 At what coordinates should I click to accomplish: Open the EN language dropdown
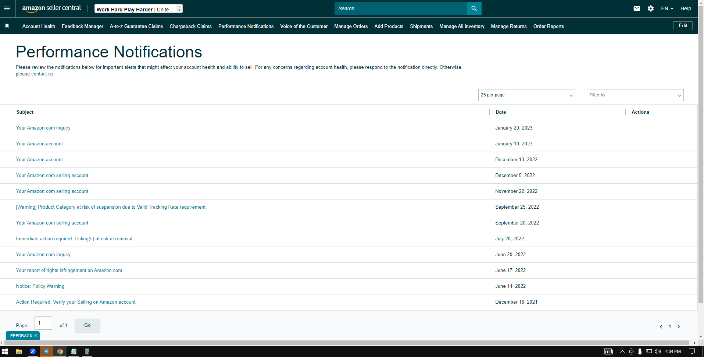click(667, 8)
